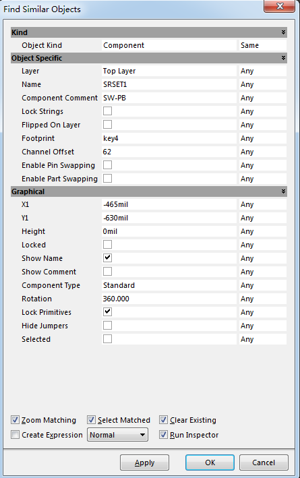
Task: Toggle the Lock Strings checkbox
Action: (107, 111)
